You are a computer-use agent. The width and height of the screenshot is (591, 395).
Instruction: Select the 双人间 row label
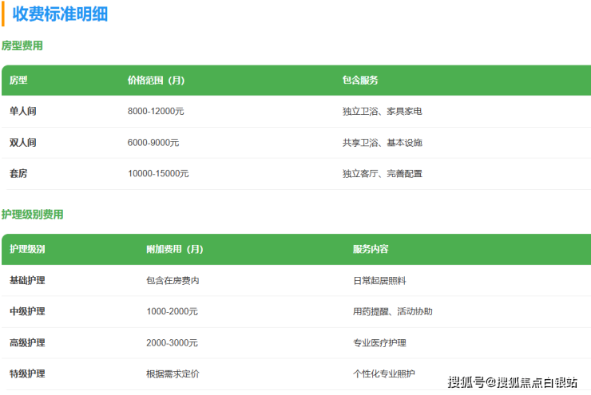[x=23, y=143]
